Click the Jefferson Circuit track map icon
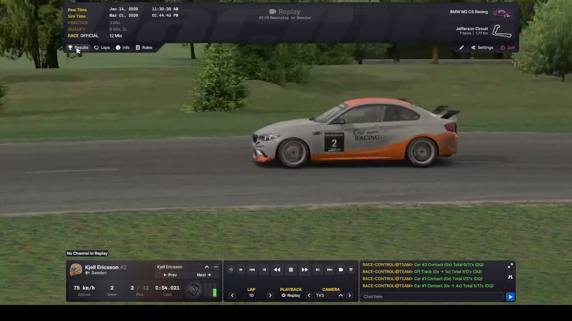Screen dimensions: 572x321 [x=502, y=31]
